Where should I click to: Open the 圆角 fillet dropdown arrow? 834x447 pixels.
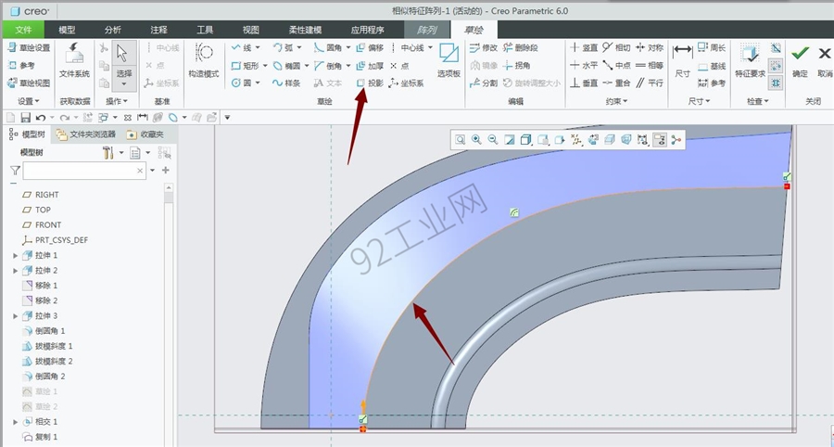tap(347, 48)
